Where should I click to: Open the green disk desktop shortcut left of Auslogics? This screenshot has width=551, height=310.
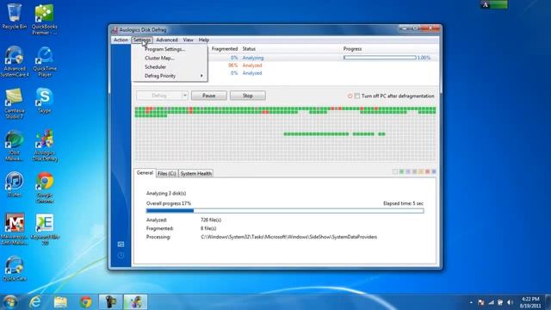14,146
